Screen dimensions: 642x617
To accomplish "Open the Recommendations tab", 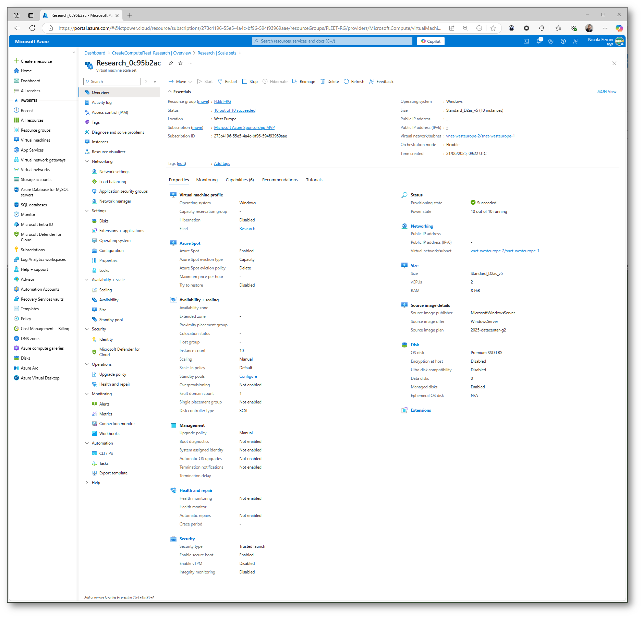I will [x=280, y=180].
